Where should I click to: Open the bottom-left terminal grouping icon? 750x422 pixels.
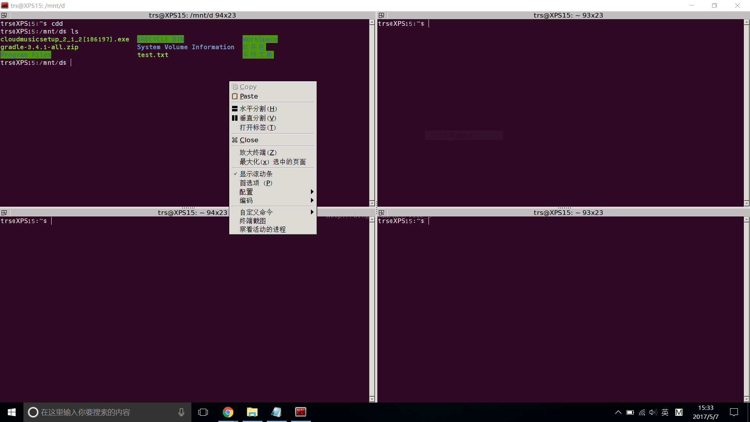point(4,213)
